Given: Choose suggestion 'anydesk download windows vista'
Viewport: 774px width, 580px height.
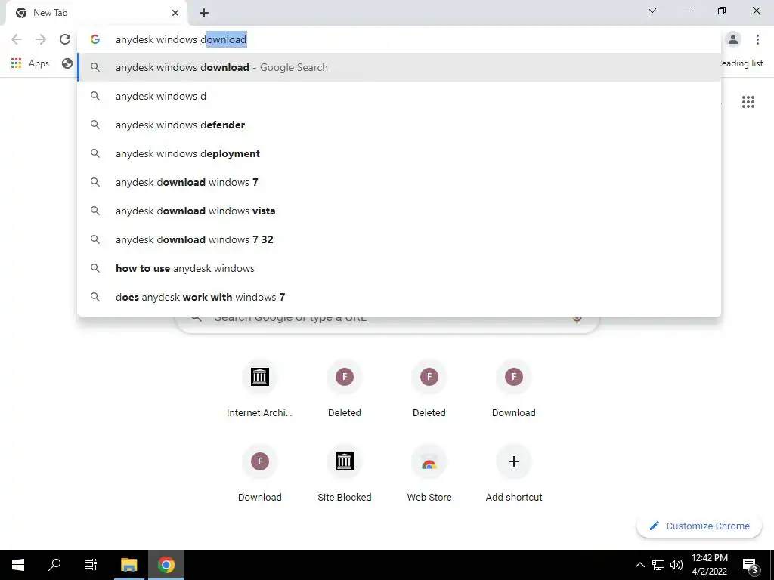Looking at the screenshot, I should point(399,211).
